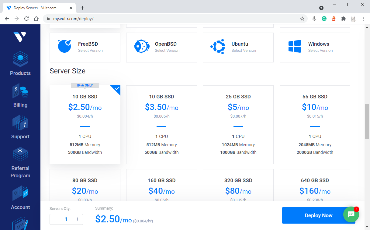
Task: Click the page vertical scrollbar thumb
Action: (x=367, y=121)
